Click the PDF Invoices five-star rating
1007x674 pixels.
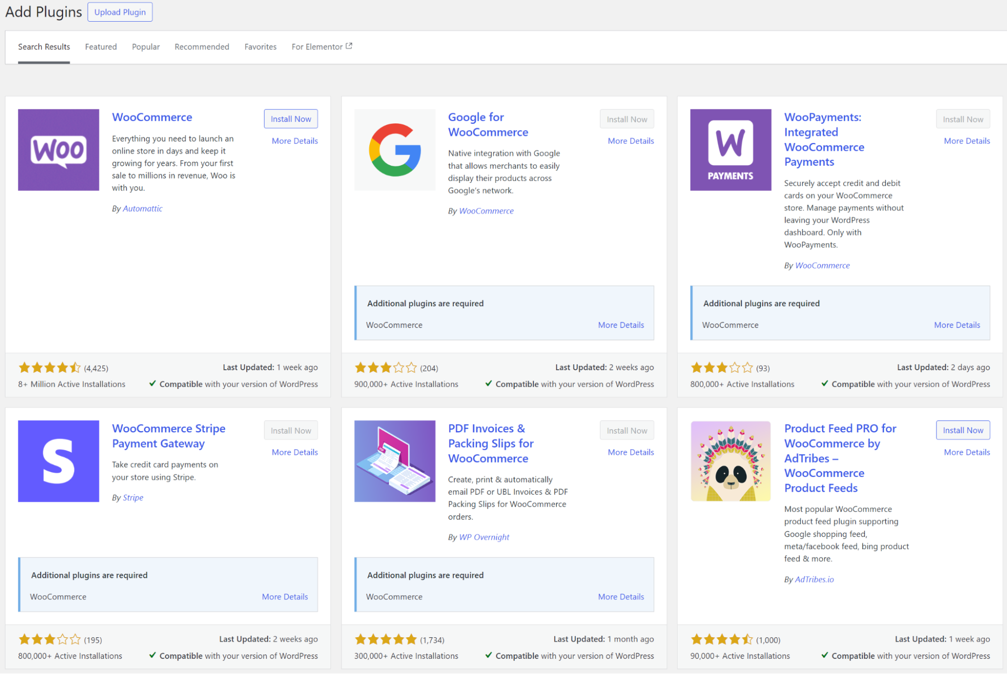click(385, 640)
